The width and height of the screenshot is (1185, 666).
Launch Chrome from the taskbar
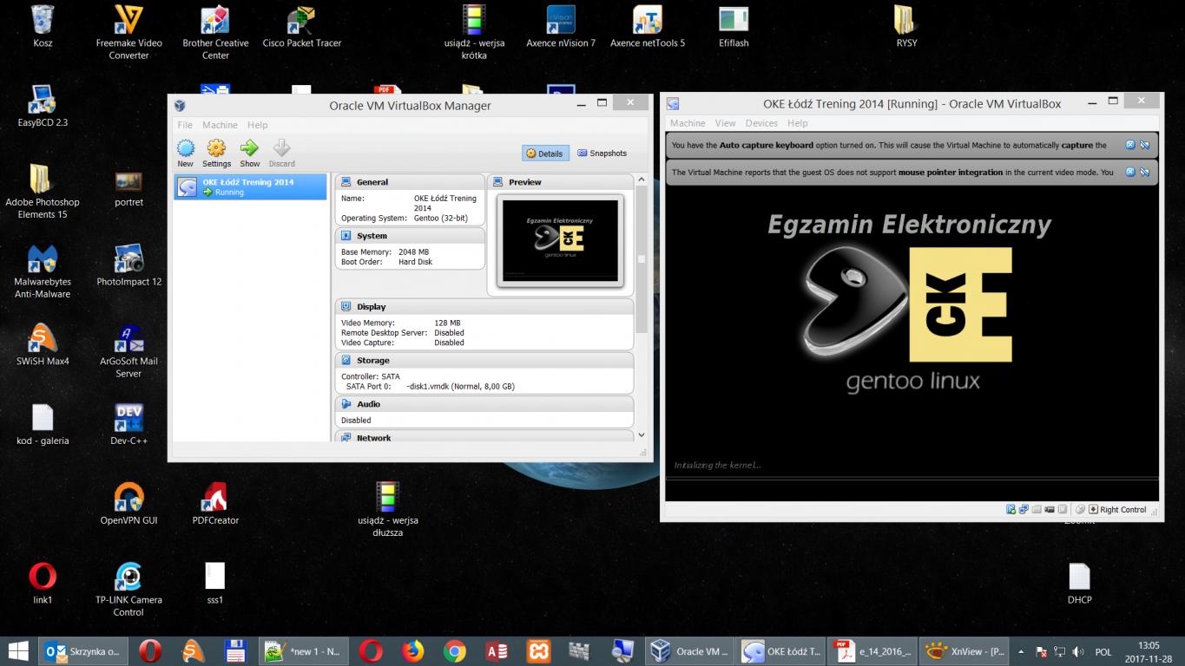tap(454, 651)
